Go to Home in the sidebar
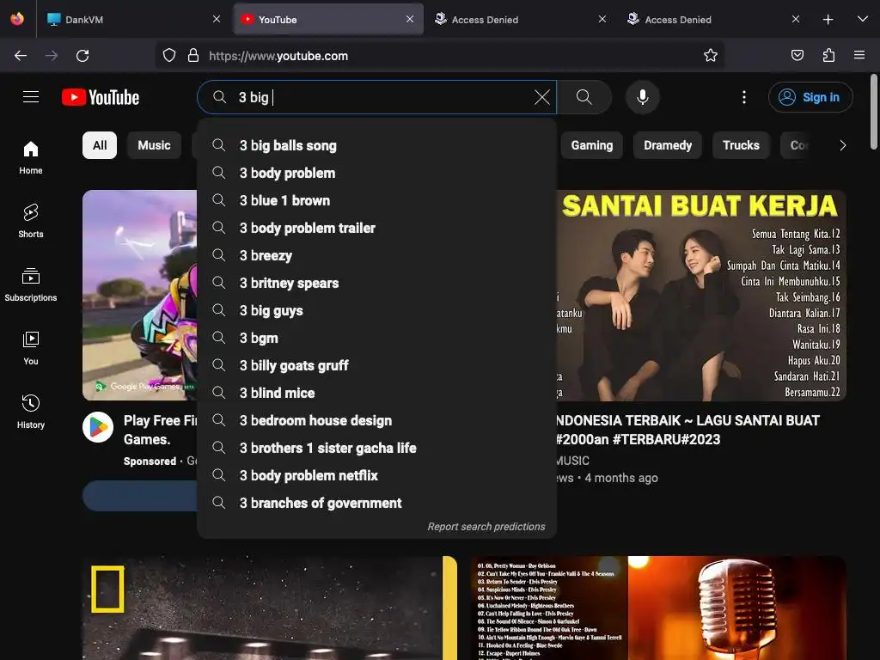The image size is (880, 660). click(31, 158)
